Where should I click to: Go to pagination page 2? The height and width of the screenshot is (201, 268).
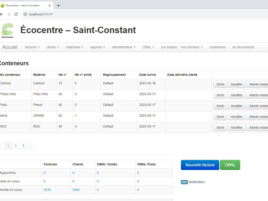click(16, 146)
